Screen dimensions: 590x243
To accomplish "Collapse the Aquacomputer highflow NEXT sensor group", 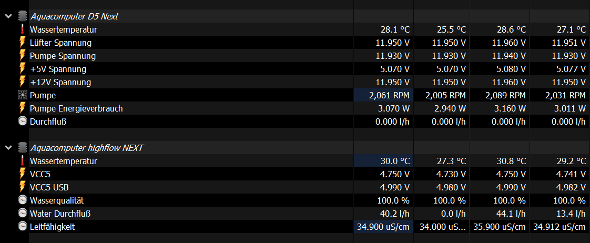I will (x=8, y=148).
